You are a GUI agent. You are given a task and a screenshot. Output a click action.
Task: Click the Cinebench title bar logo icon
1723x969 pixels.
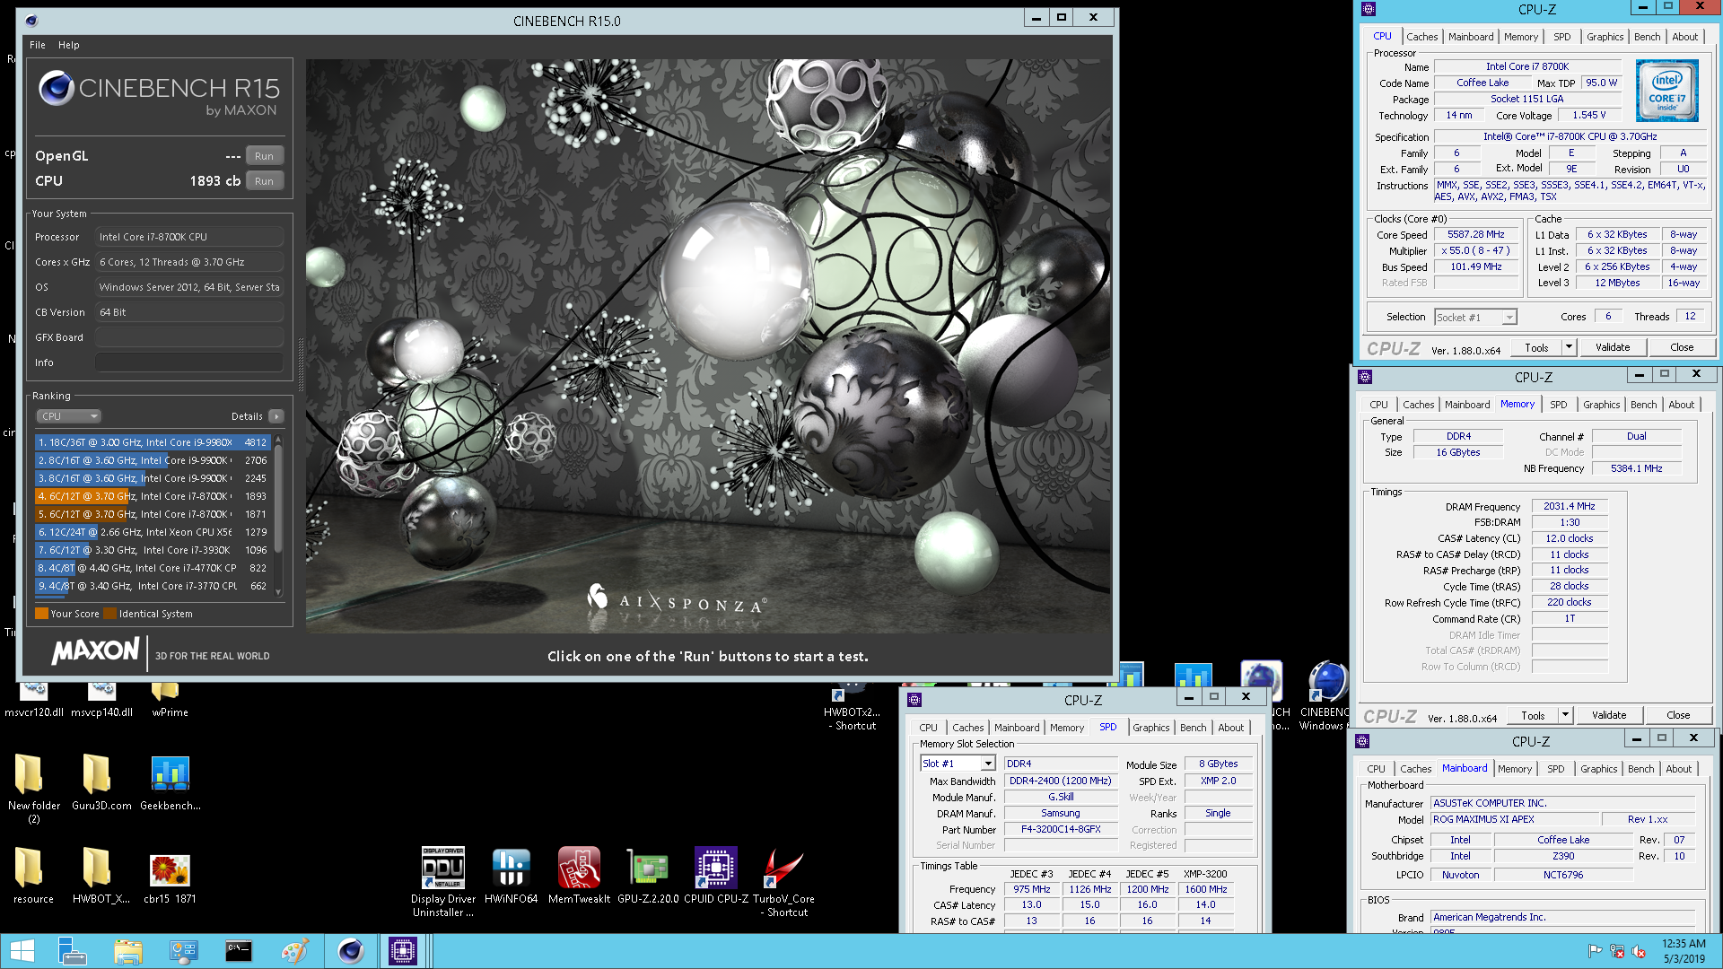point(32,21)
